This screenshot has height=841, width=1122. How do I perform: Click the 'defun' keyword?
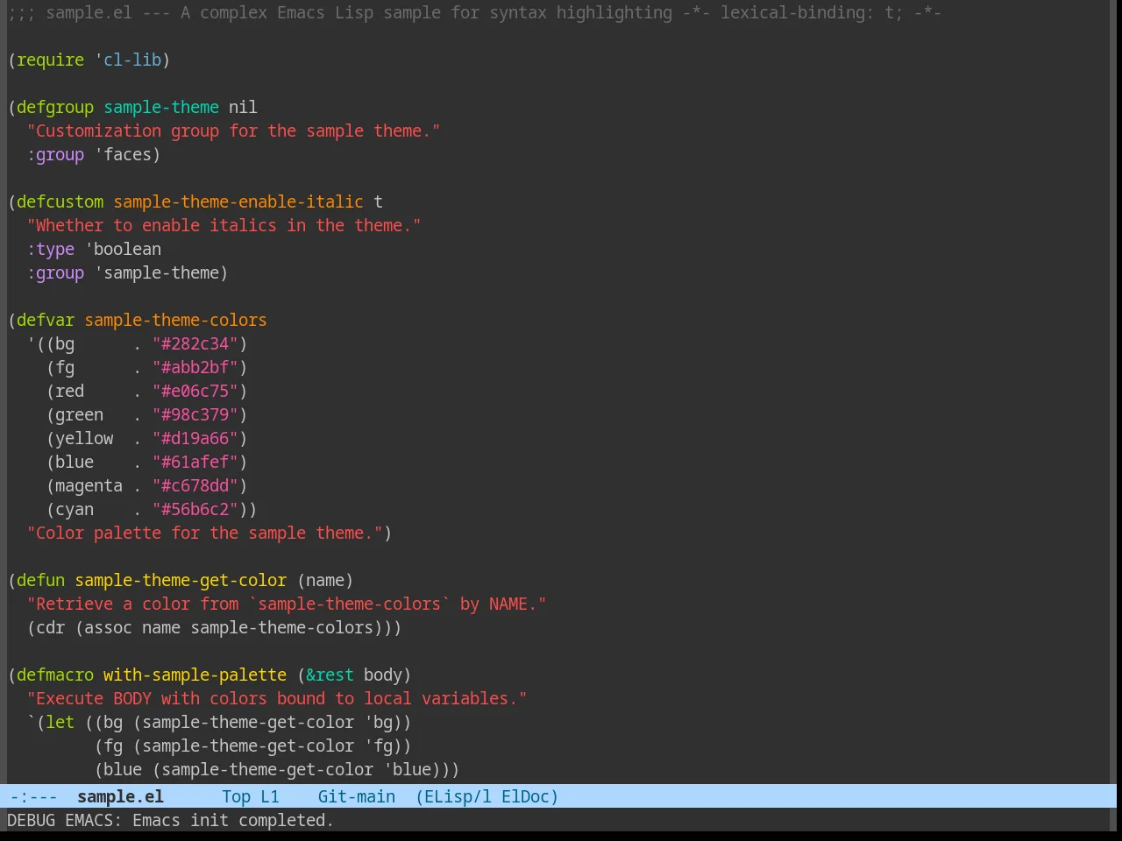(x=41, y=580)
